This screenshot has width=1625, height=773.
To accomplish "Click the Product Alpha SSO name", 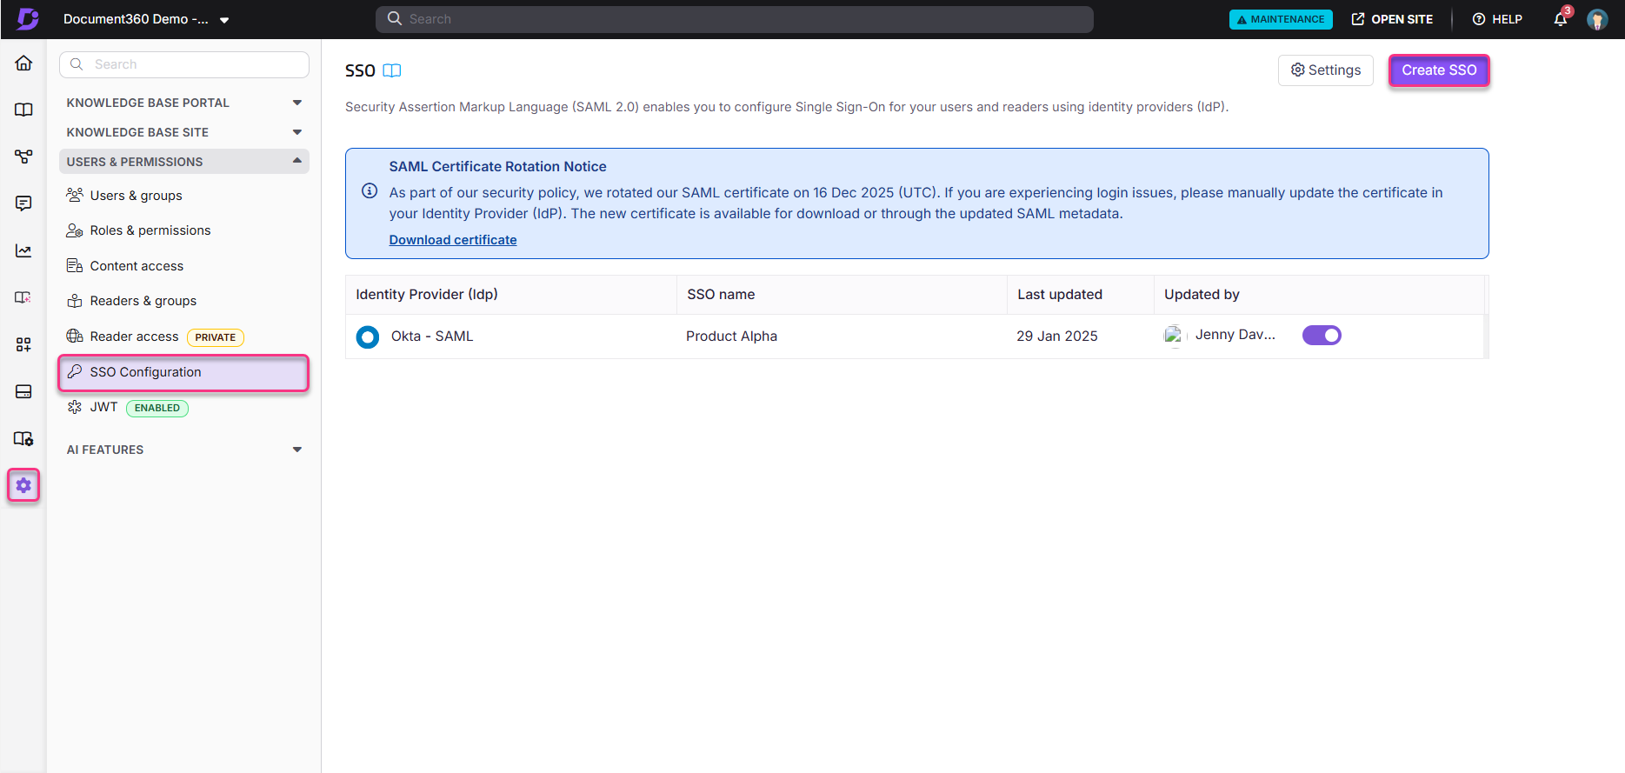I will click(731, 337).
